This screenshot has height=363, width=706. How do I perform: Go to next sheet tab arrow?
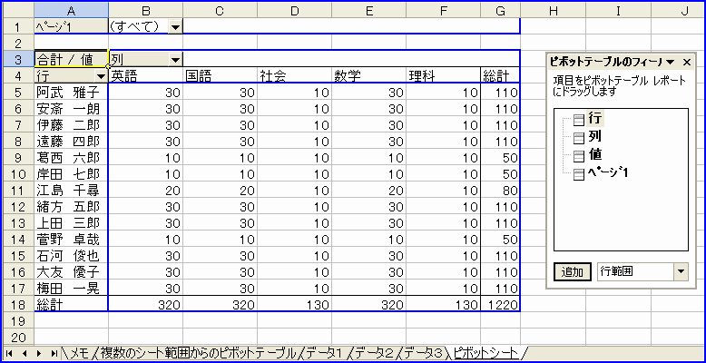pos(39,353)
